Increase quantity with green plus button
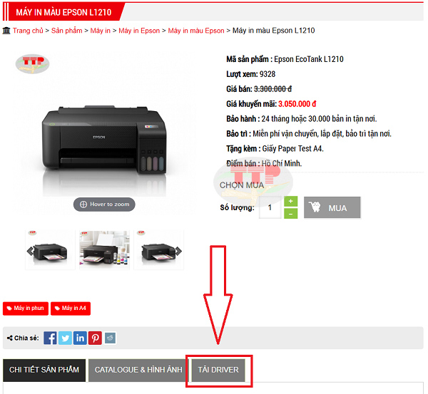Viewport: 428px width, 394px height. click(x=291, y=202)
